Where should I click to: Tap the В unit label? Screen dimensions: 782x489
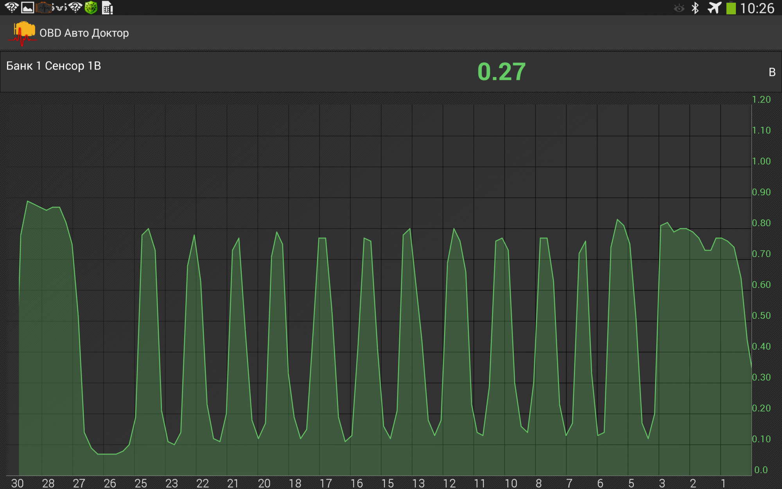(772, 72)
